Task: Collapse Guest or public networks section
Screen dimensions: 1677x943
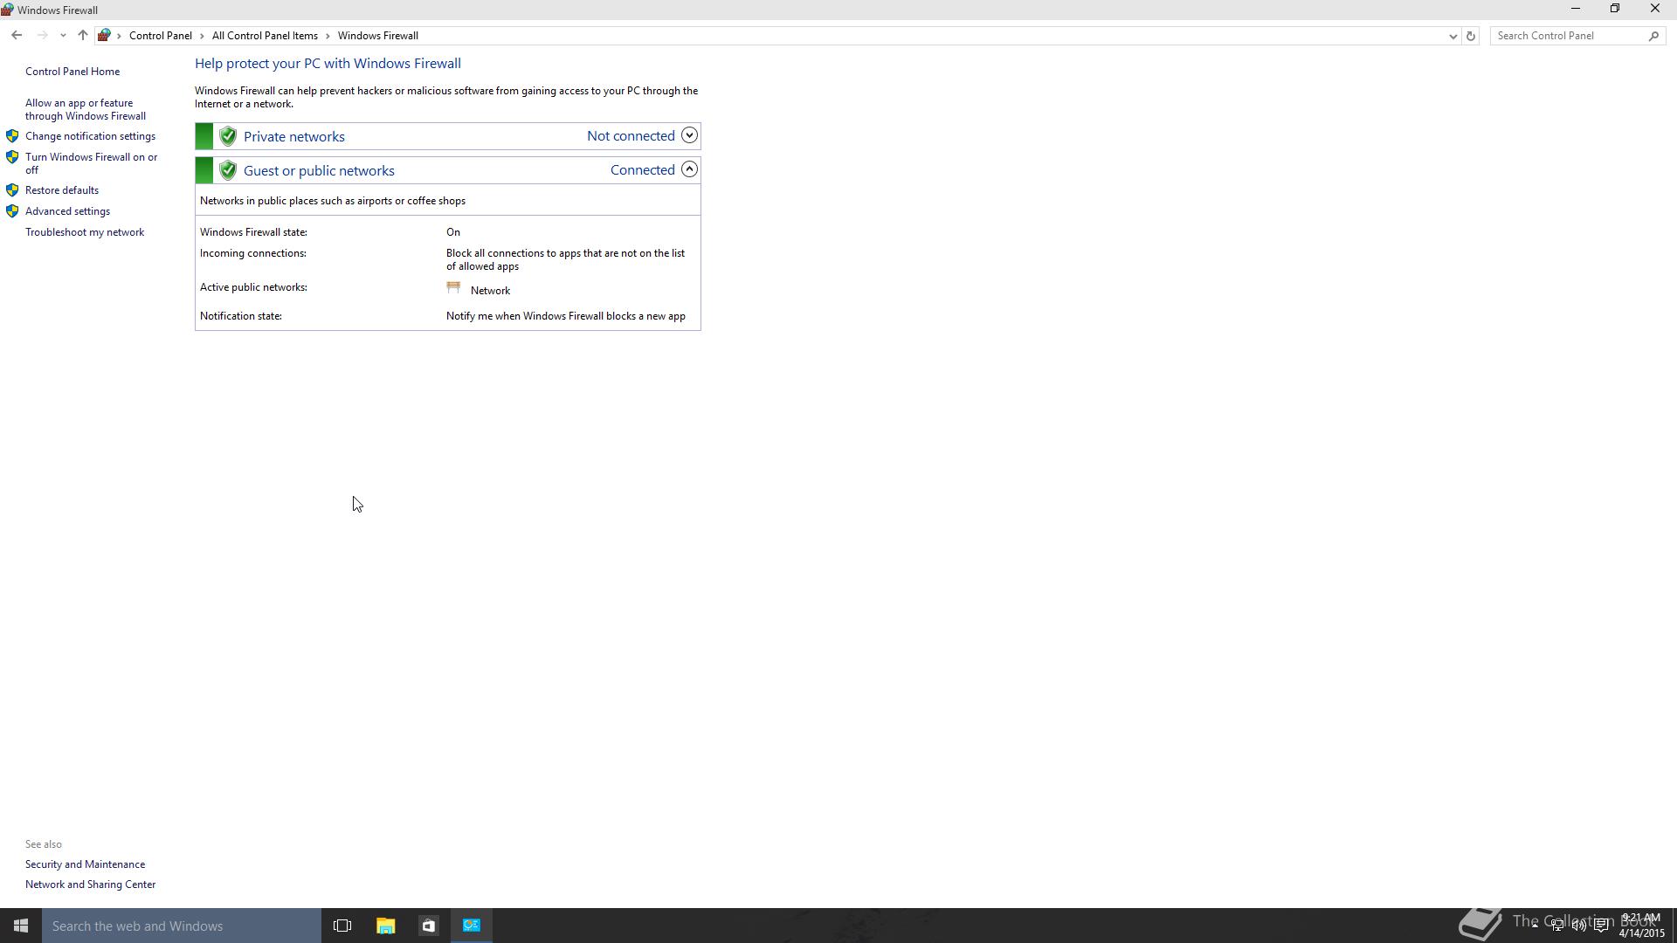Action: [689, 169]
